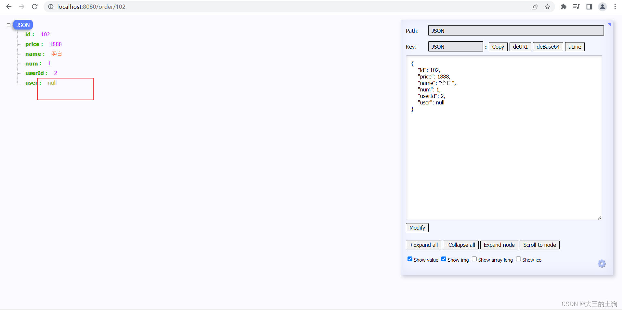Image resolution: width=622 pixels, height=310 pixels.
Task: Click the value 102 in tree
Action: (x=45, y=34)
